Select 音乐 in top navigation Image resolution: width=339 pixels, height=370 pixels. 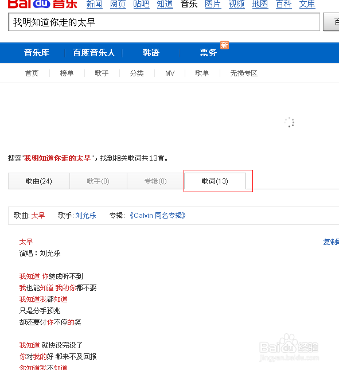coord(189,4)
